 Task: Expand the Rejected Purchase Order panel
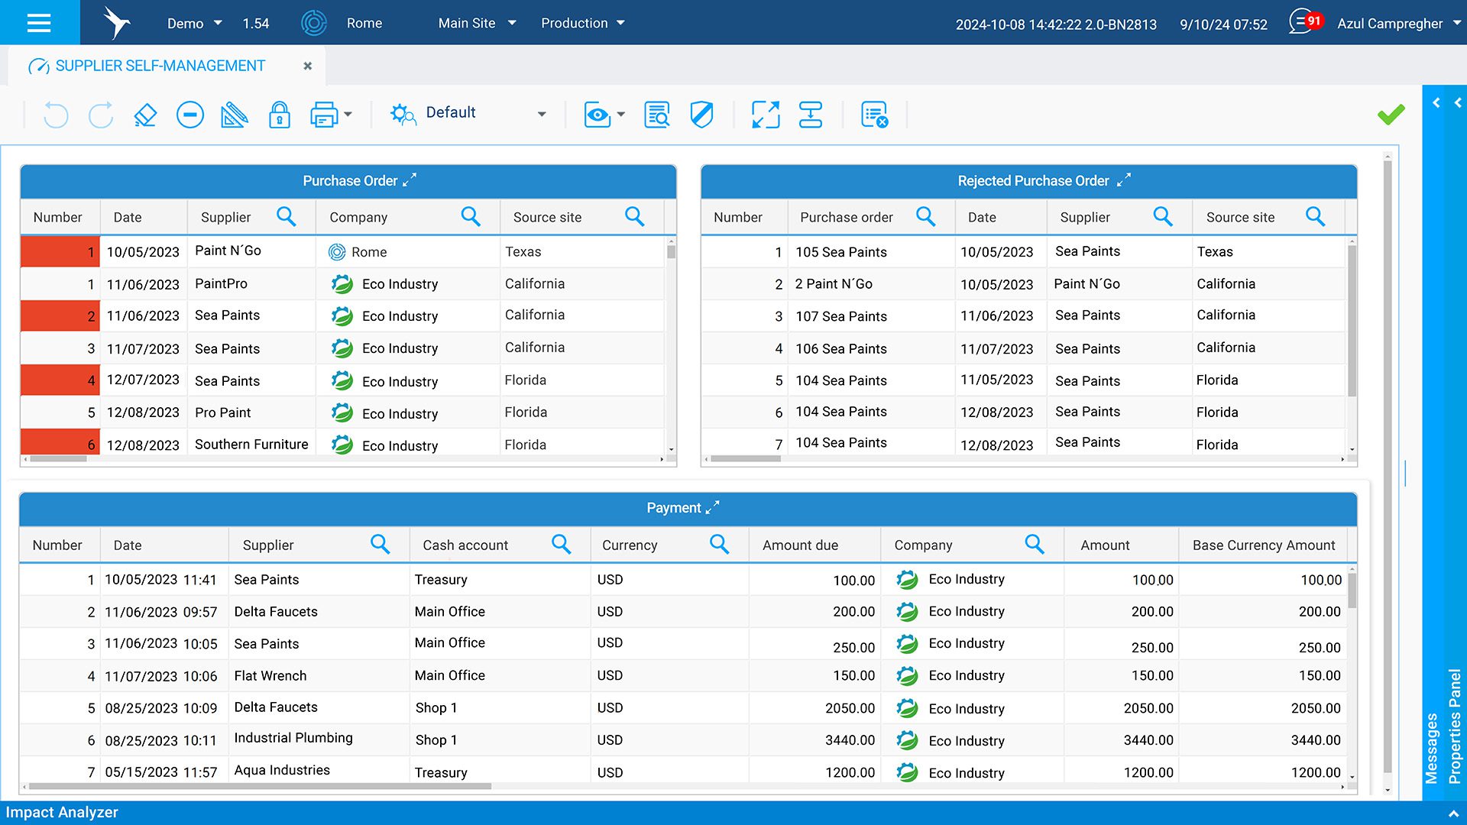point(1124,180)
